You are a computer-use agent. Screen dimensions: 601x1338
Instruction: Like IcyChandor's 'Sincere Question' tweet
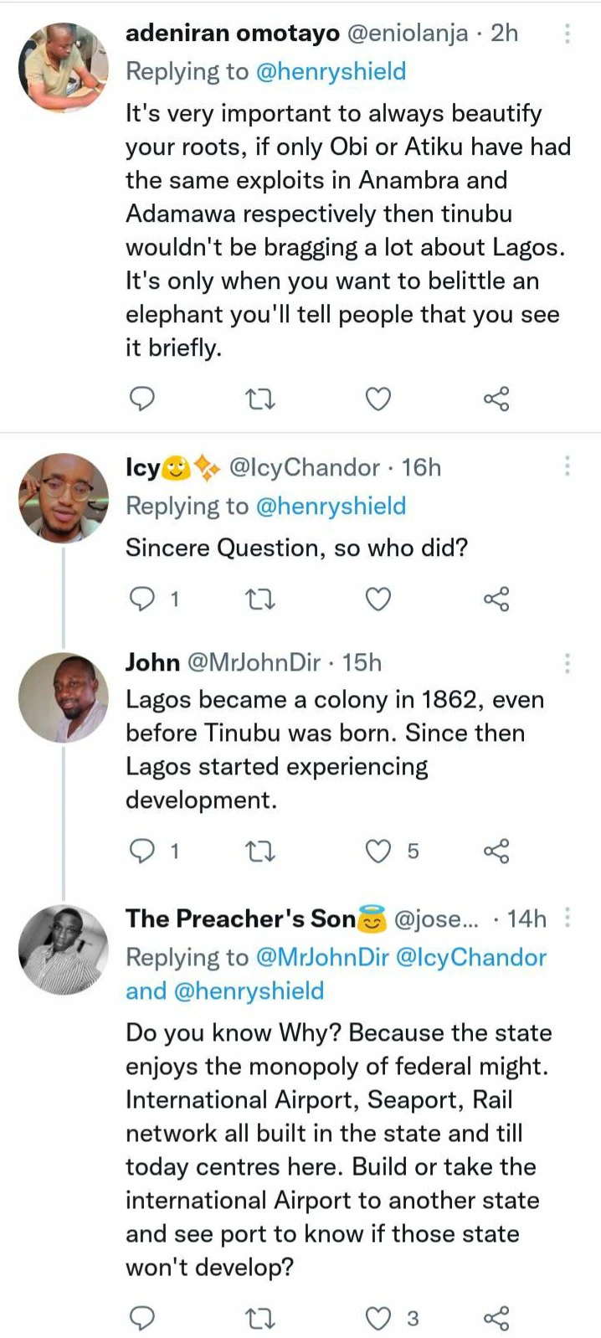(378, 599)
